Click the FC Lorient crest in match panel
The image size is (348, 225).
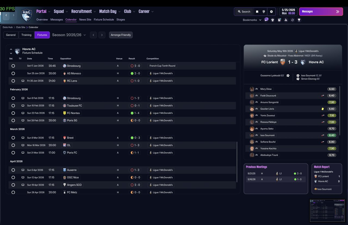(x=283, y=62)
